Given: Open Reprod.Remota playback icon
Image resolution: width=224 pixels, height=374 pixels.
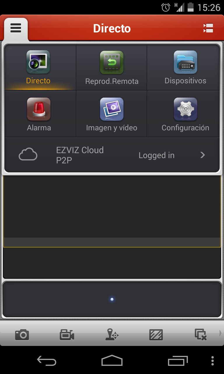Looking at the screenshot, I should (112, 62).
